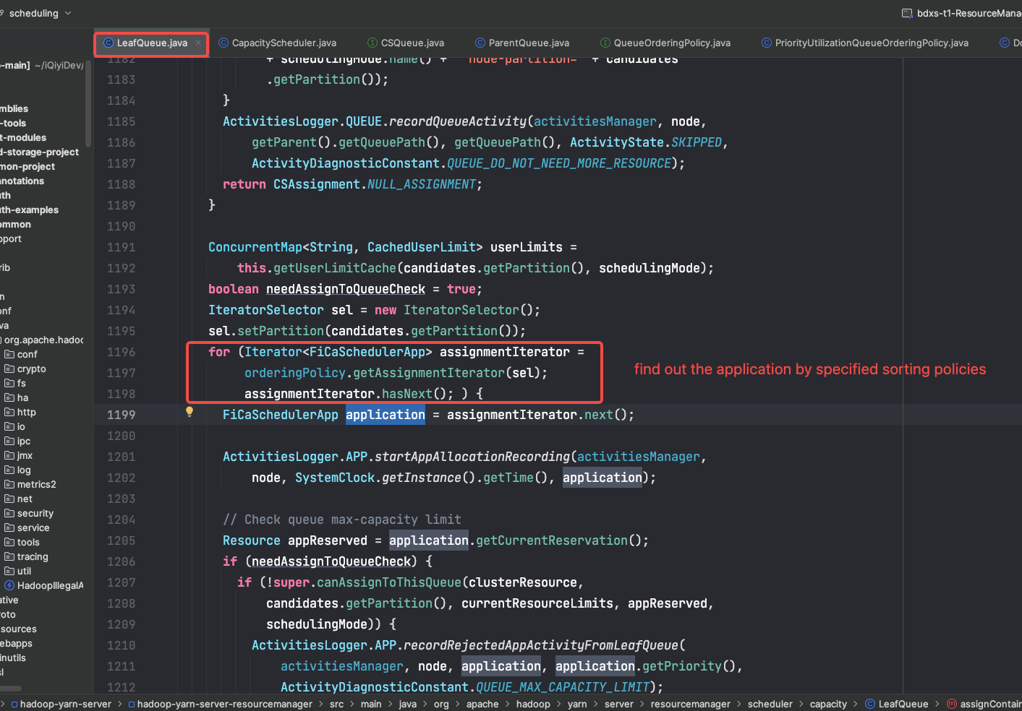The height and width of the screenshot is (711, 1022).
Task: Click the lightbulb intention icon on line 1199
Action: tap(190, 411)
